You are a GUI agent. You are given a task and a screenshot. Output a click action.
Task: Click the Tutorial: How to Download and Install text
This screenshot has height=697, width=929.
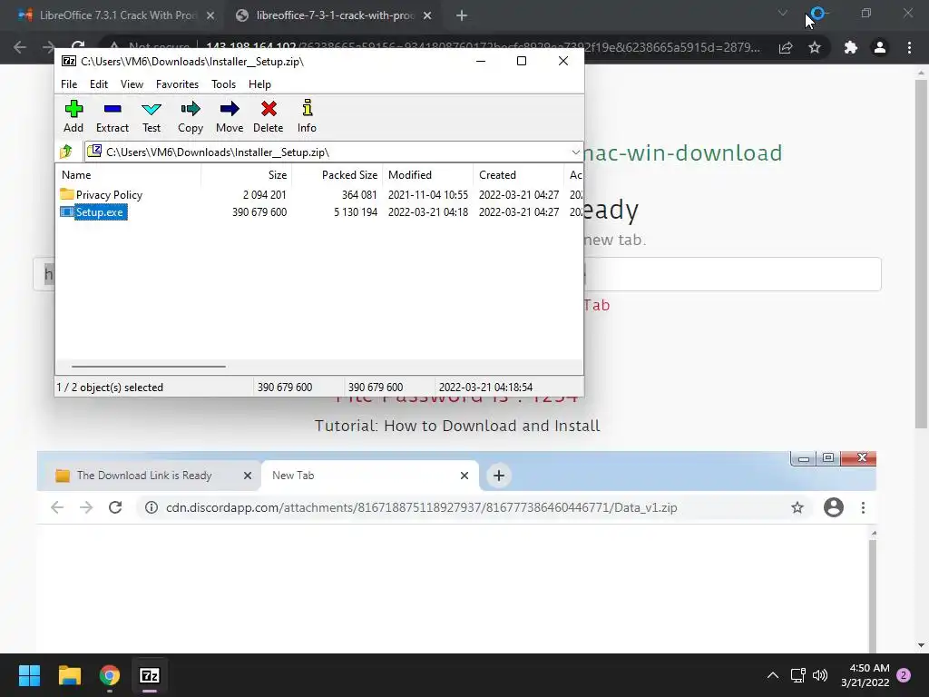point(457,426)
